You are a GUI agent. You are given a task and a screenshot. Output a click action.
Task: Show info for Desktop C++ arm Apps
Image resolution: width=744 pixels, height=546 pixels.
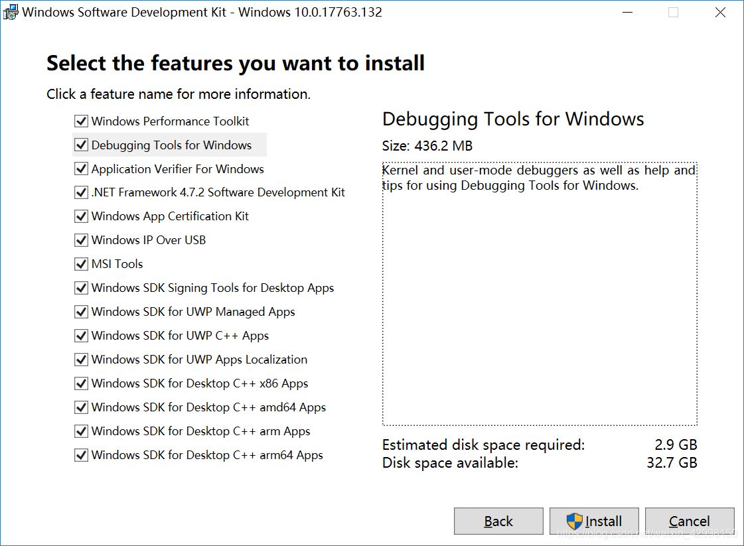click(200, 431)
